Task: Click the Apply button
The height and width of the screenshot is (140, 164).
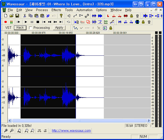Action: 59,28
